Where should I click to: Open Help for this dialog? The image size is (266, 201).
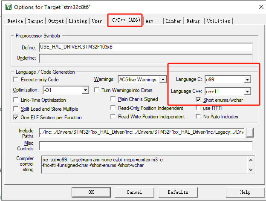point(245,192)
